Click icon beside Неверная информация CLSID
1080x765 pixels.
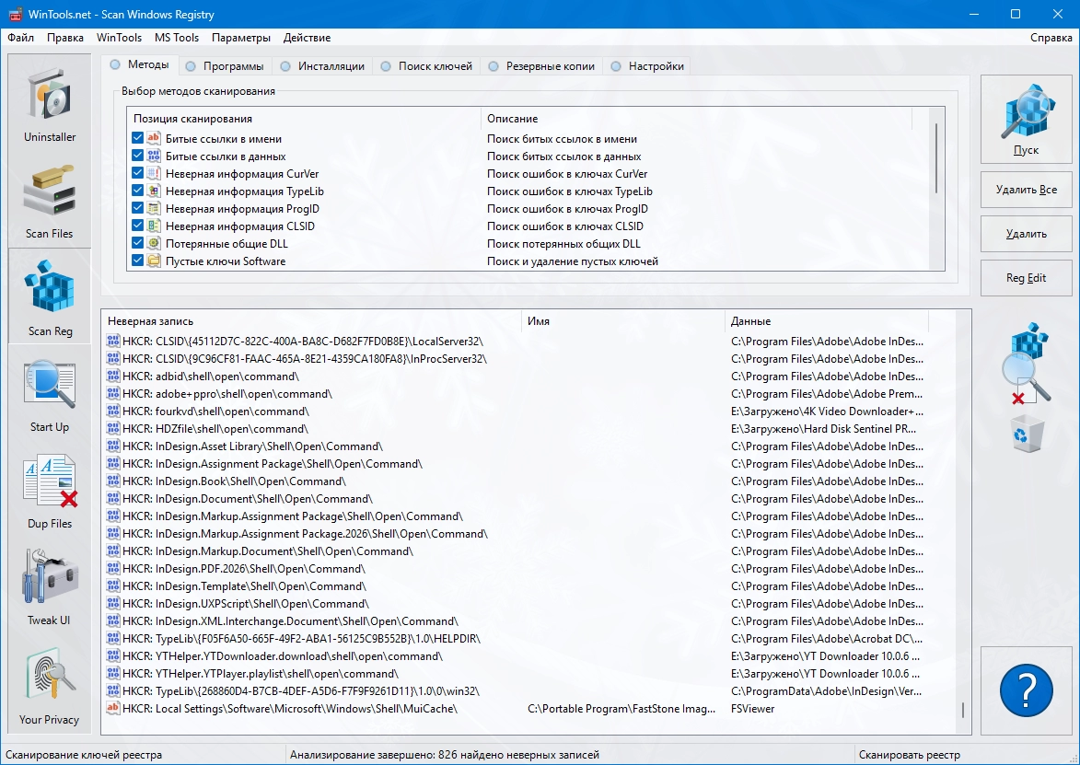[x=154, y=226]
